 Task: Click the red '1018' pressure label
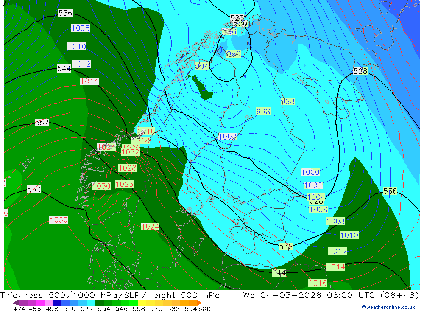click(x=141, y=140)
